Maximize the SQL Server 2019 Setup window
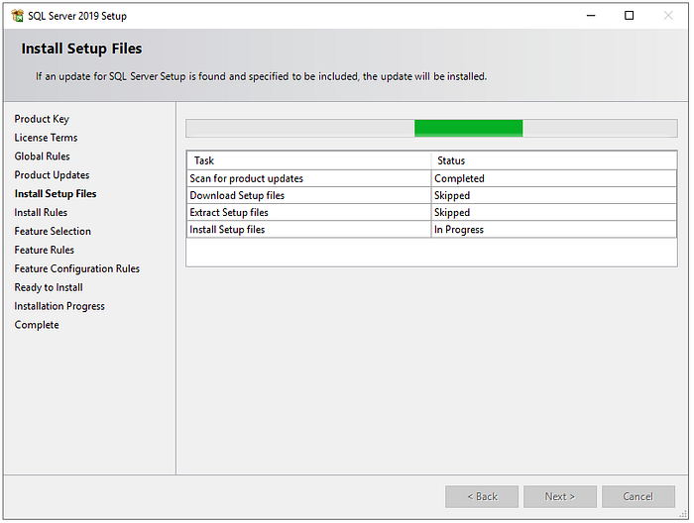The height and width of the screenshot is (523, 694). (x=629, y=16)
